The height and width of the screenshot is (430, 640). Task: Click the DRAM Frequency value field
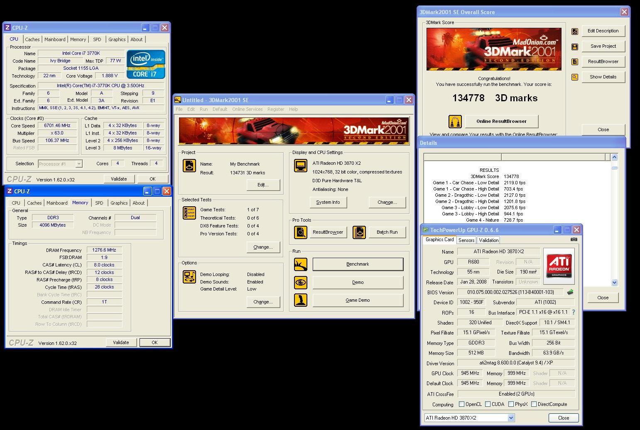pyautogui.click(x=104, y=250)
